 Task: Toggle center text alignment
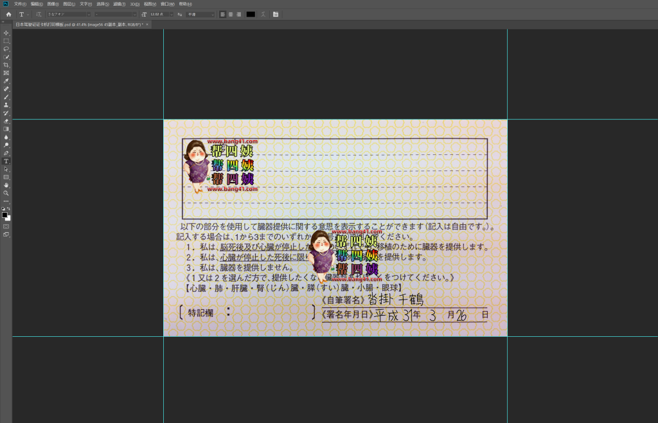pos(231,14)
